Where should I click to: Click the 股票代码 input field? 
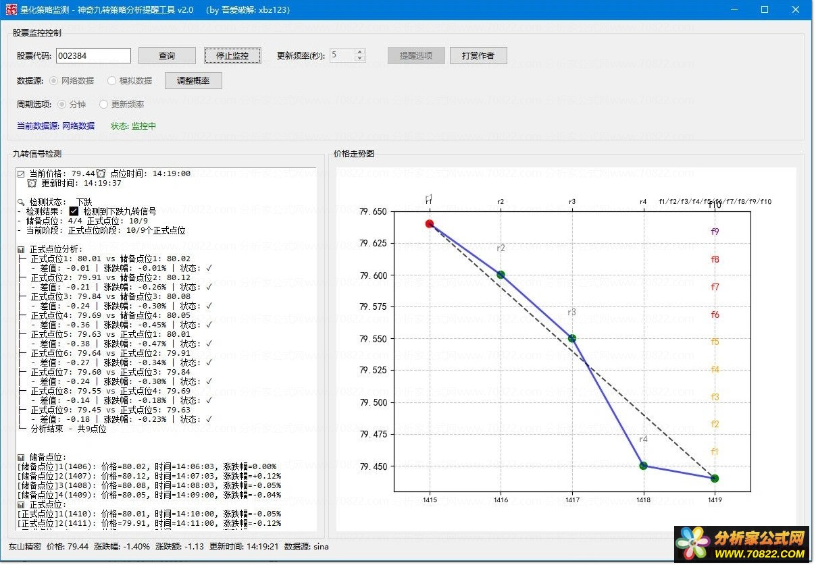click(x=93, y=55)
